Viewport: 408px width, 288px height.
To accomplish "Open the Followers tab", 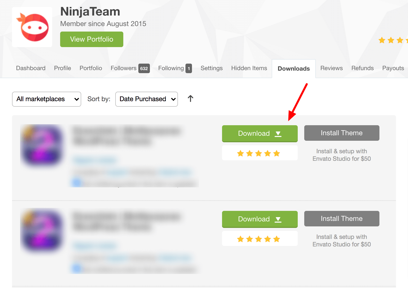I will (130, 68).
